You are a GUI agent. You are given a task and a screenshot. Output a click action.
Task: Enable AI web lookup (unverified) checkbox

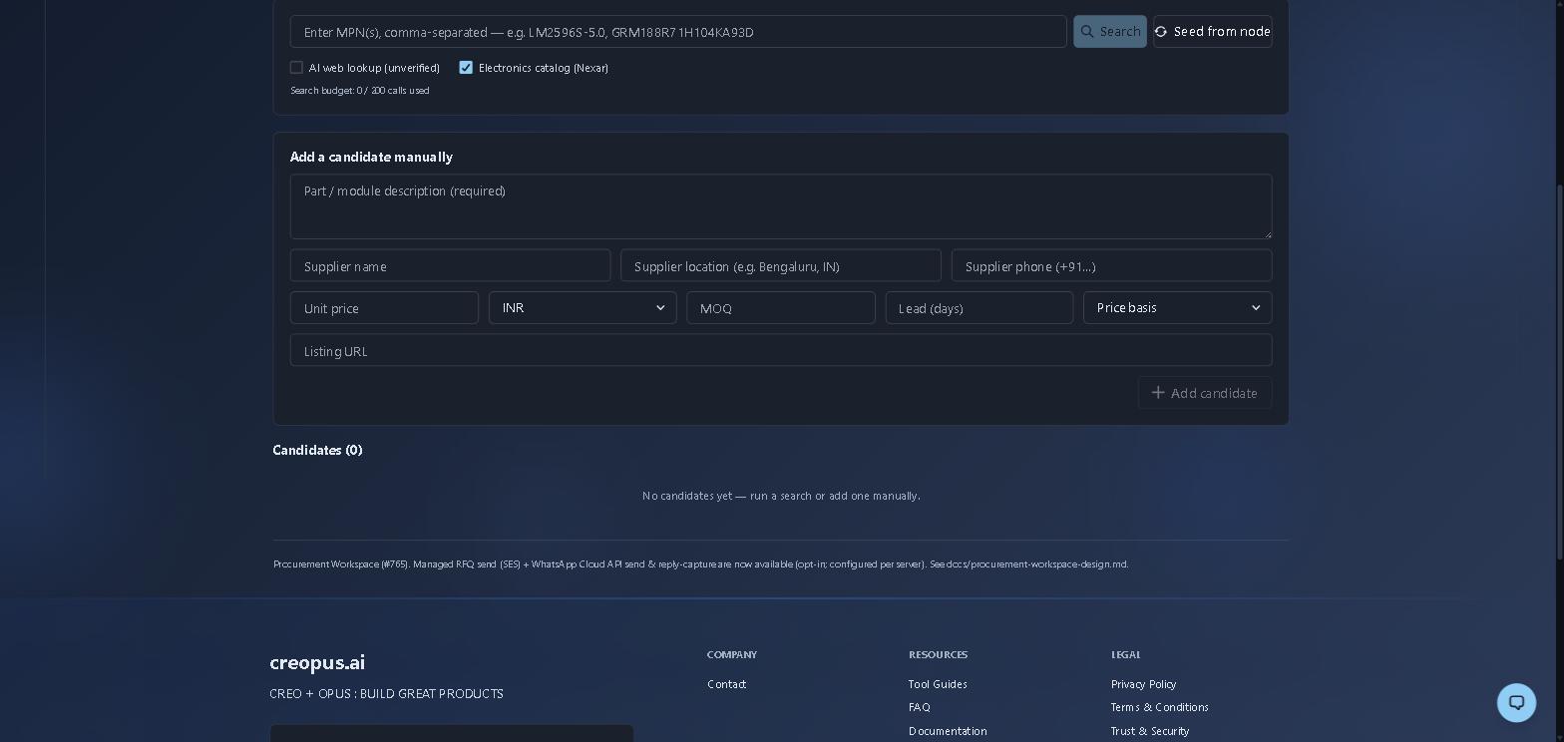pyautogui.click(x=296, y=68)
